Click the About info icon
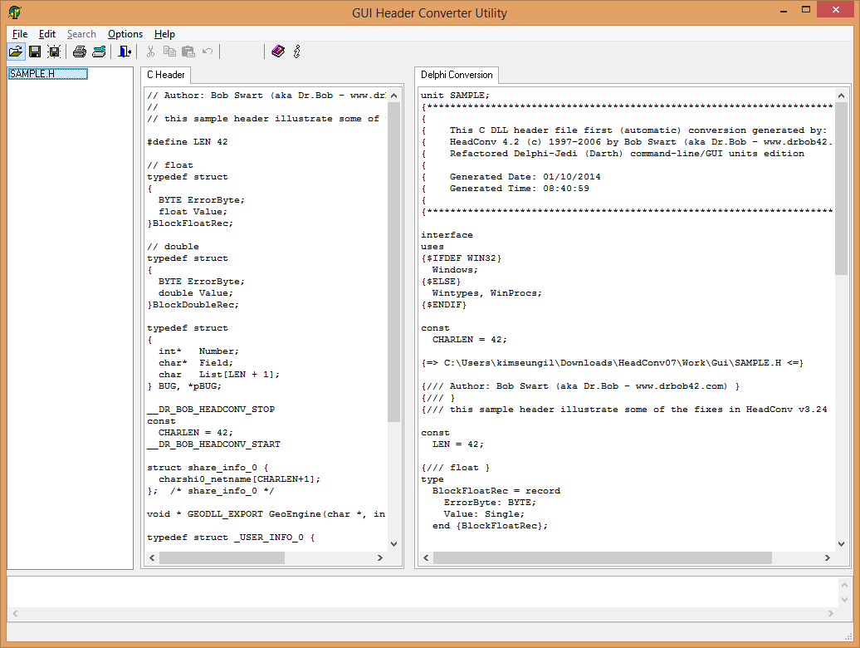Screen dimensions: 860x648 point(296,52)
